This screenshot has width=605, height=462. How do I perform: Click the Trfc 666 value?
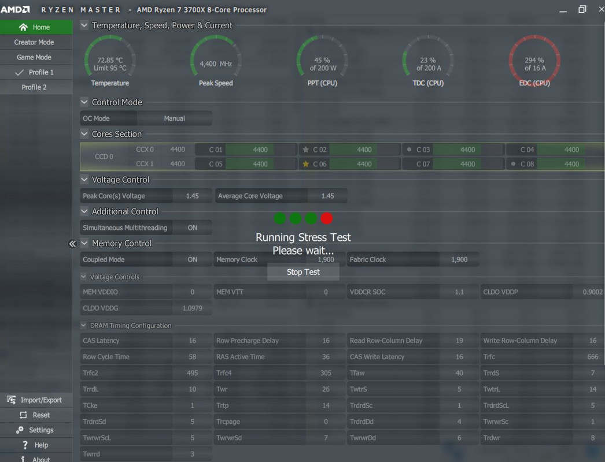pyautogui.click(x=592, y=357)
